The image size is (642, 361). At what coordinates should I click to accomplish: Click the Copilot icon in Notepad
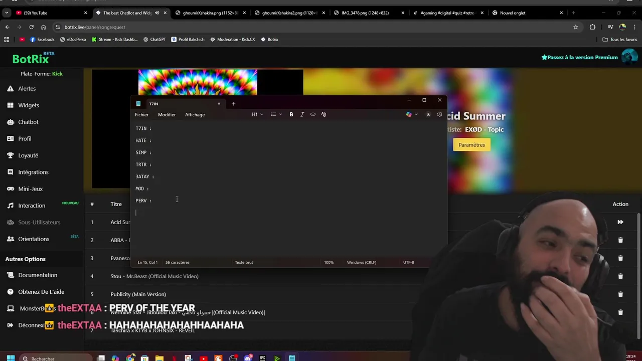[x=409, y=114]
